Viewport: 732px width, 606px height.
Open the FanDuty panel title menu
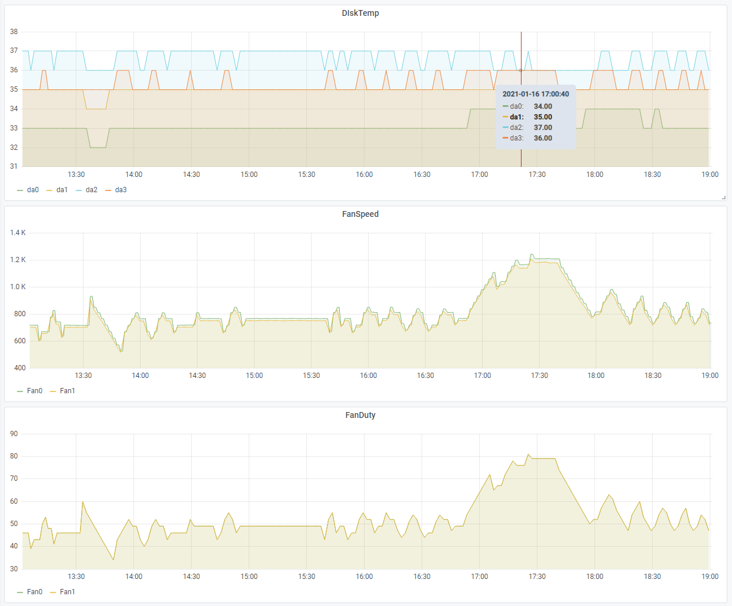point(360,415)
